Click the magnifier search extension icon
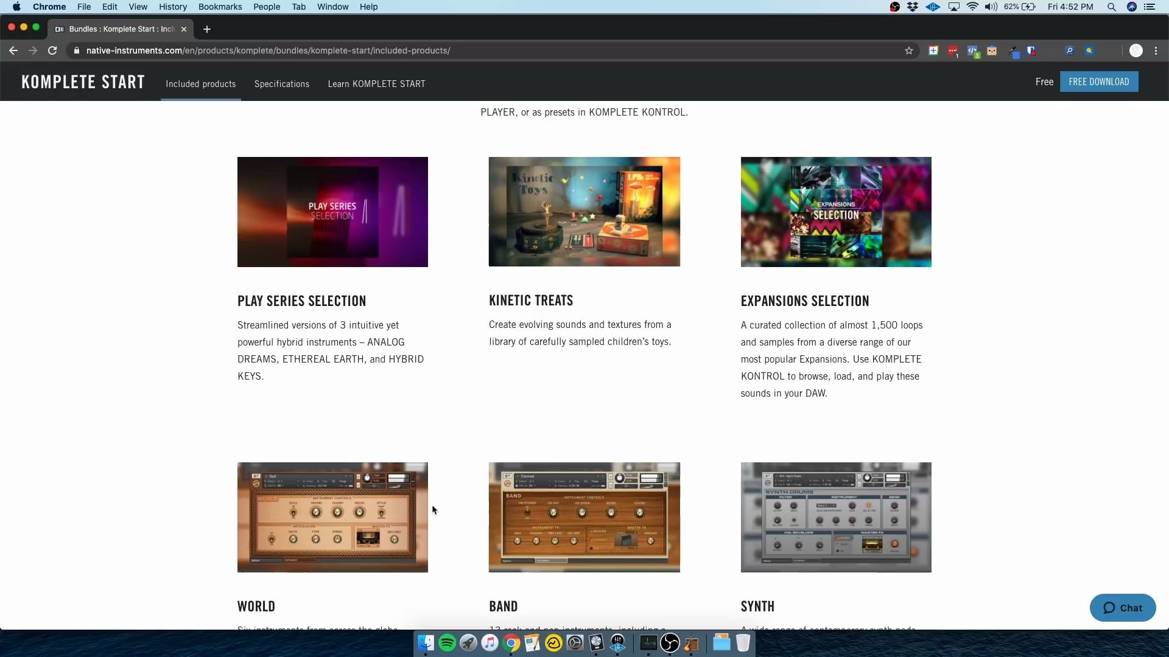Image resolution: width=1169 pixels, height=657 pixels. click(x=1069, y=50)
